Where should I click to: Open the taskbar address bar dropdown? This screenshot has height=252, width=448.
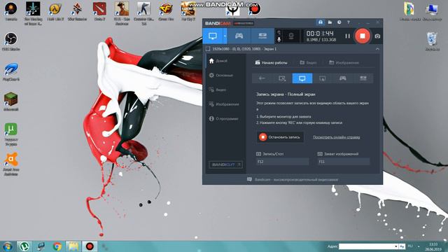[x=396, y=246]
